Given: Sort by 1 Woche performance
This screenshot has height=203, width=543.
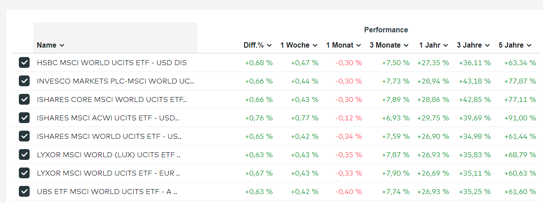Looking at the screenshot, I should pos(299,45).
